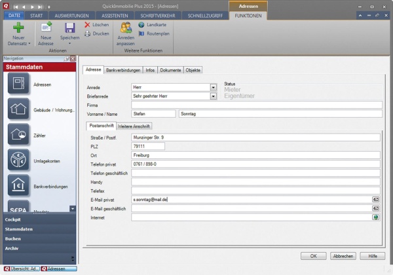Image resolution: width=393 pixels, height=275 pixels.
Task: Open the Anrede dropdown
Action: (x=214, y=87)
